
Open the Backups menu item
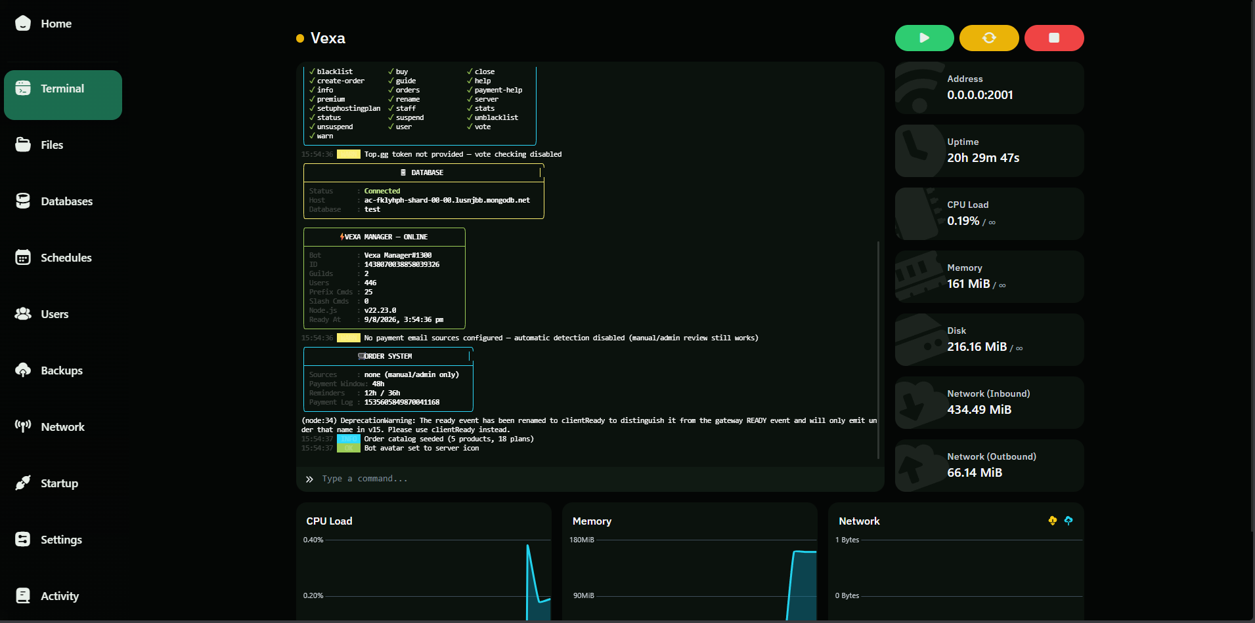pyautogui.click(x=62, y=371)
